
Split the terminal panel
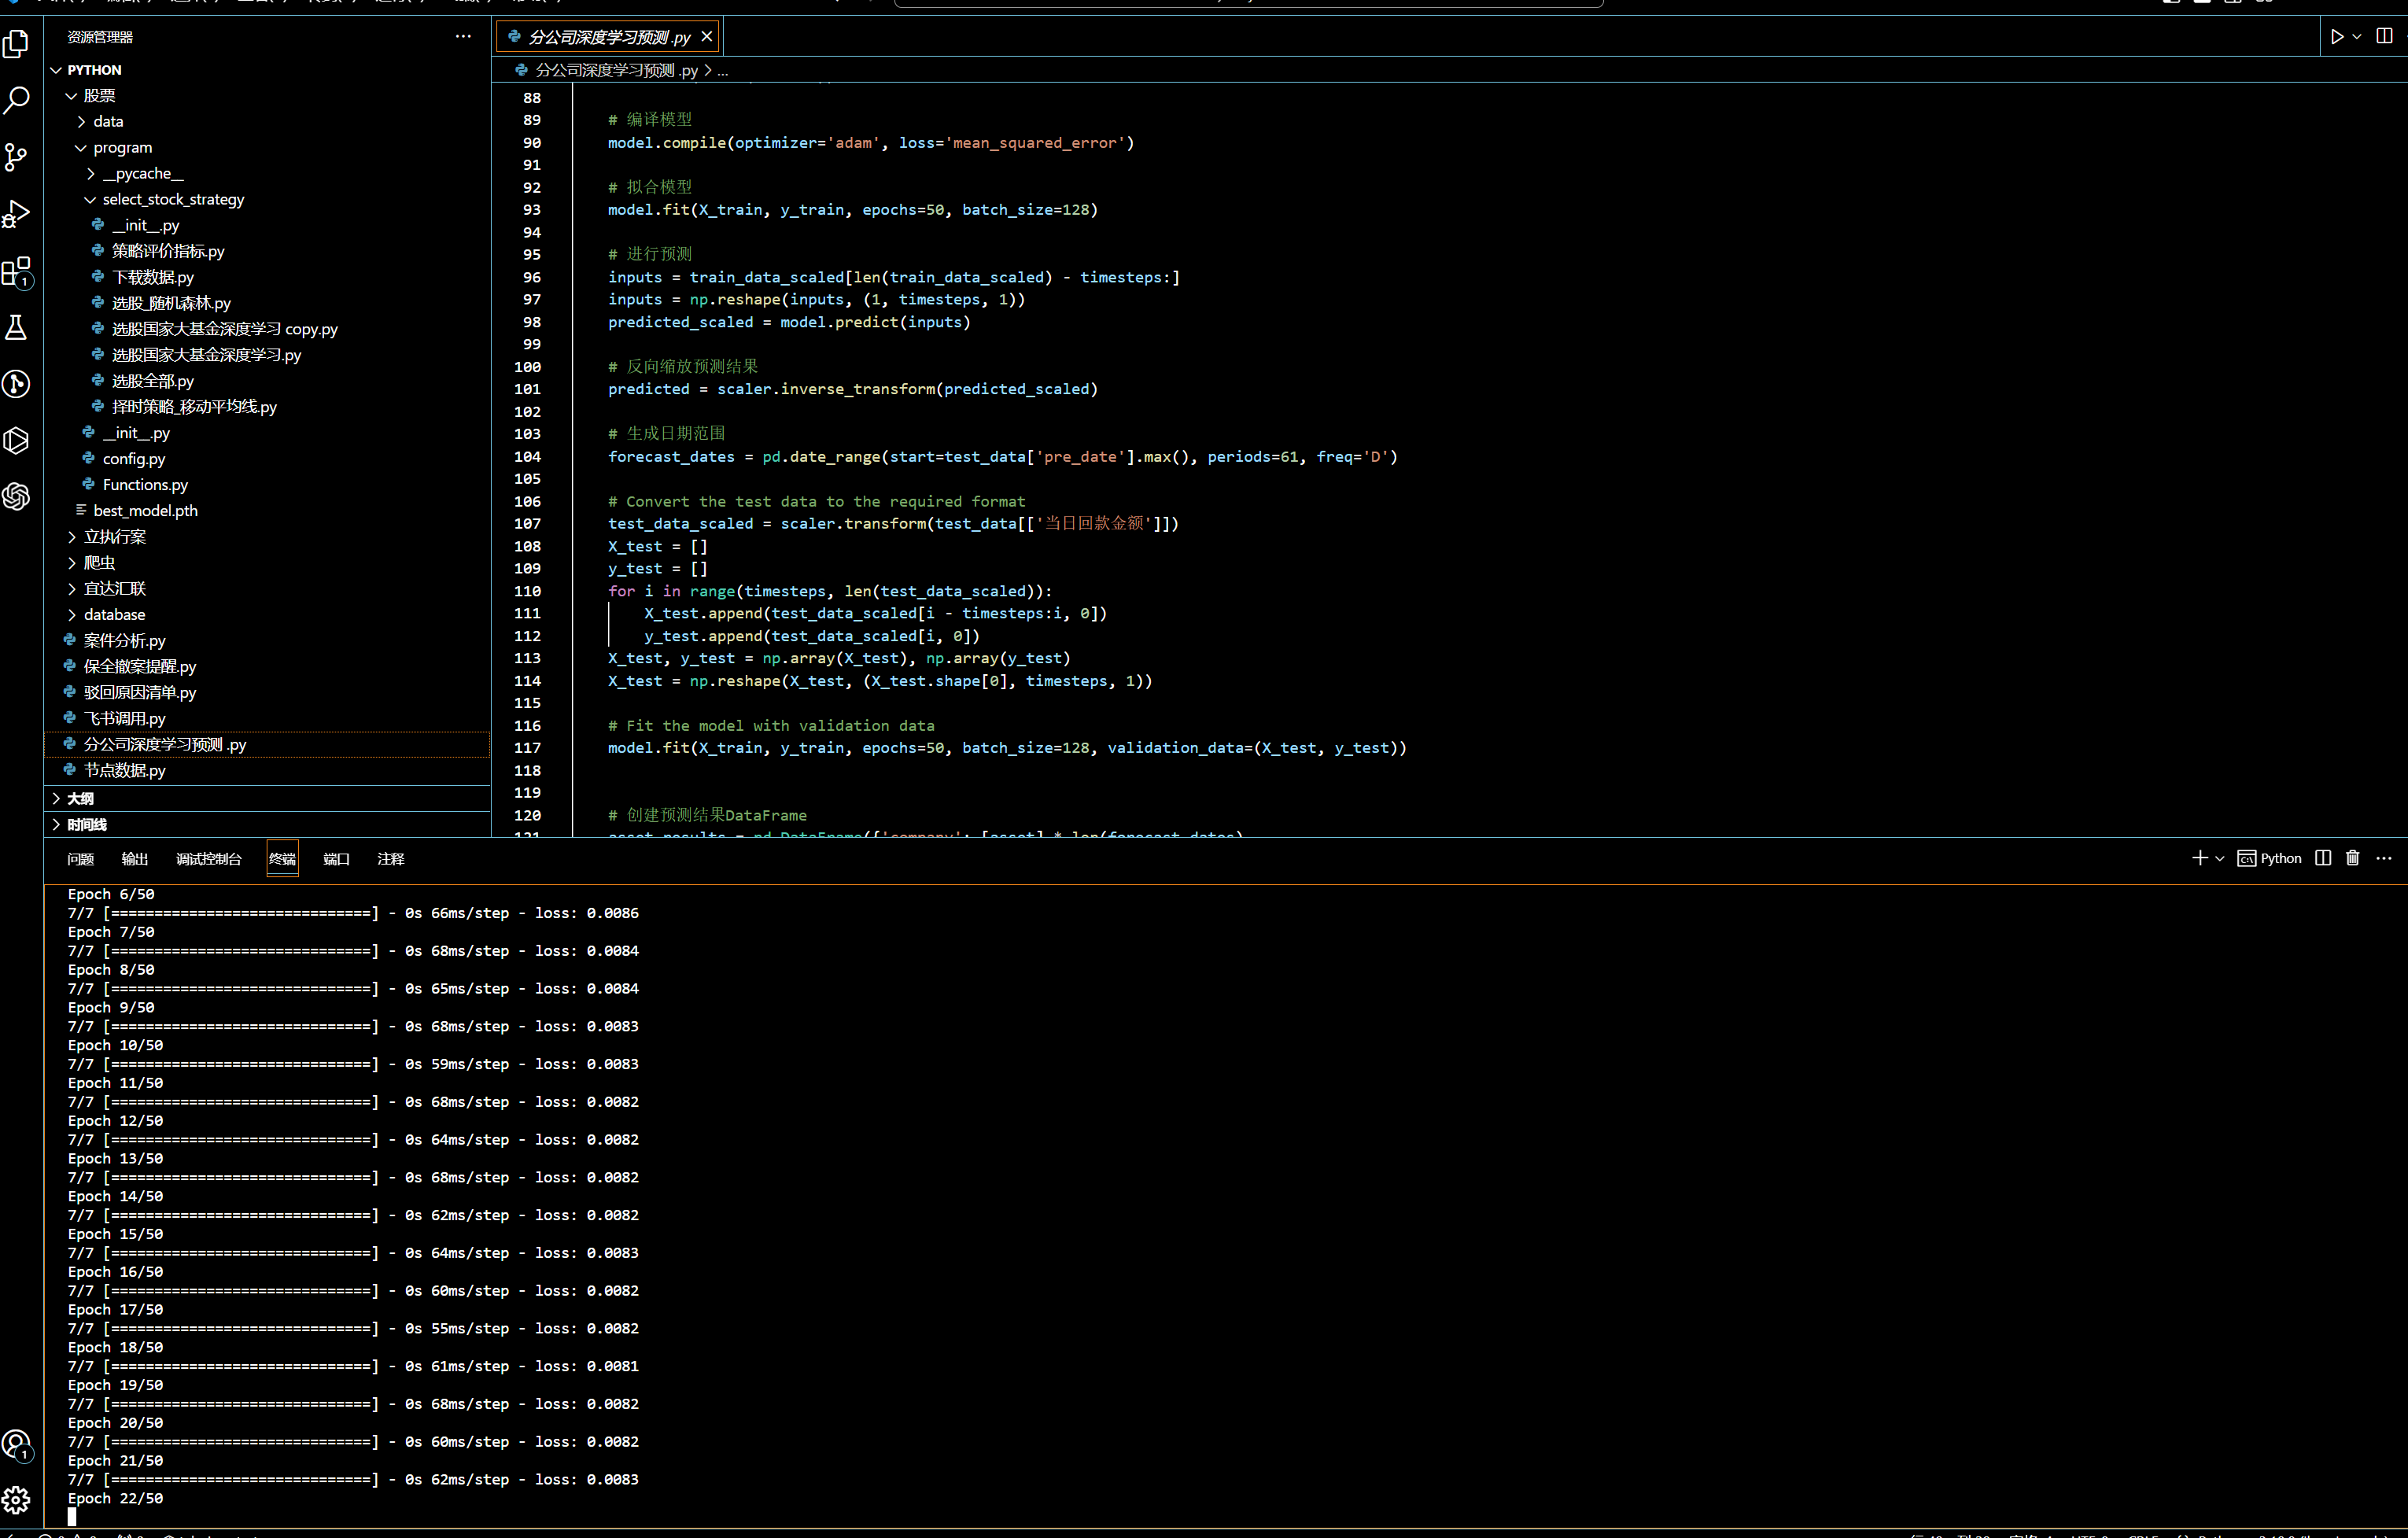pos(2323,858)
